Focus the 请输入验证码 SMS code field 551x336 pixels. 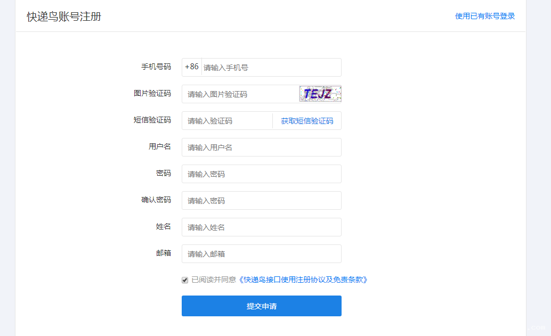coord(227,121)
